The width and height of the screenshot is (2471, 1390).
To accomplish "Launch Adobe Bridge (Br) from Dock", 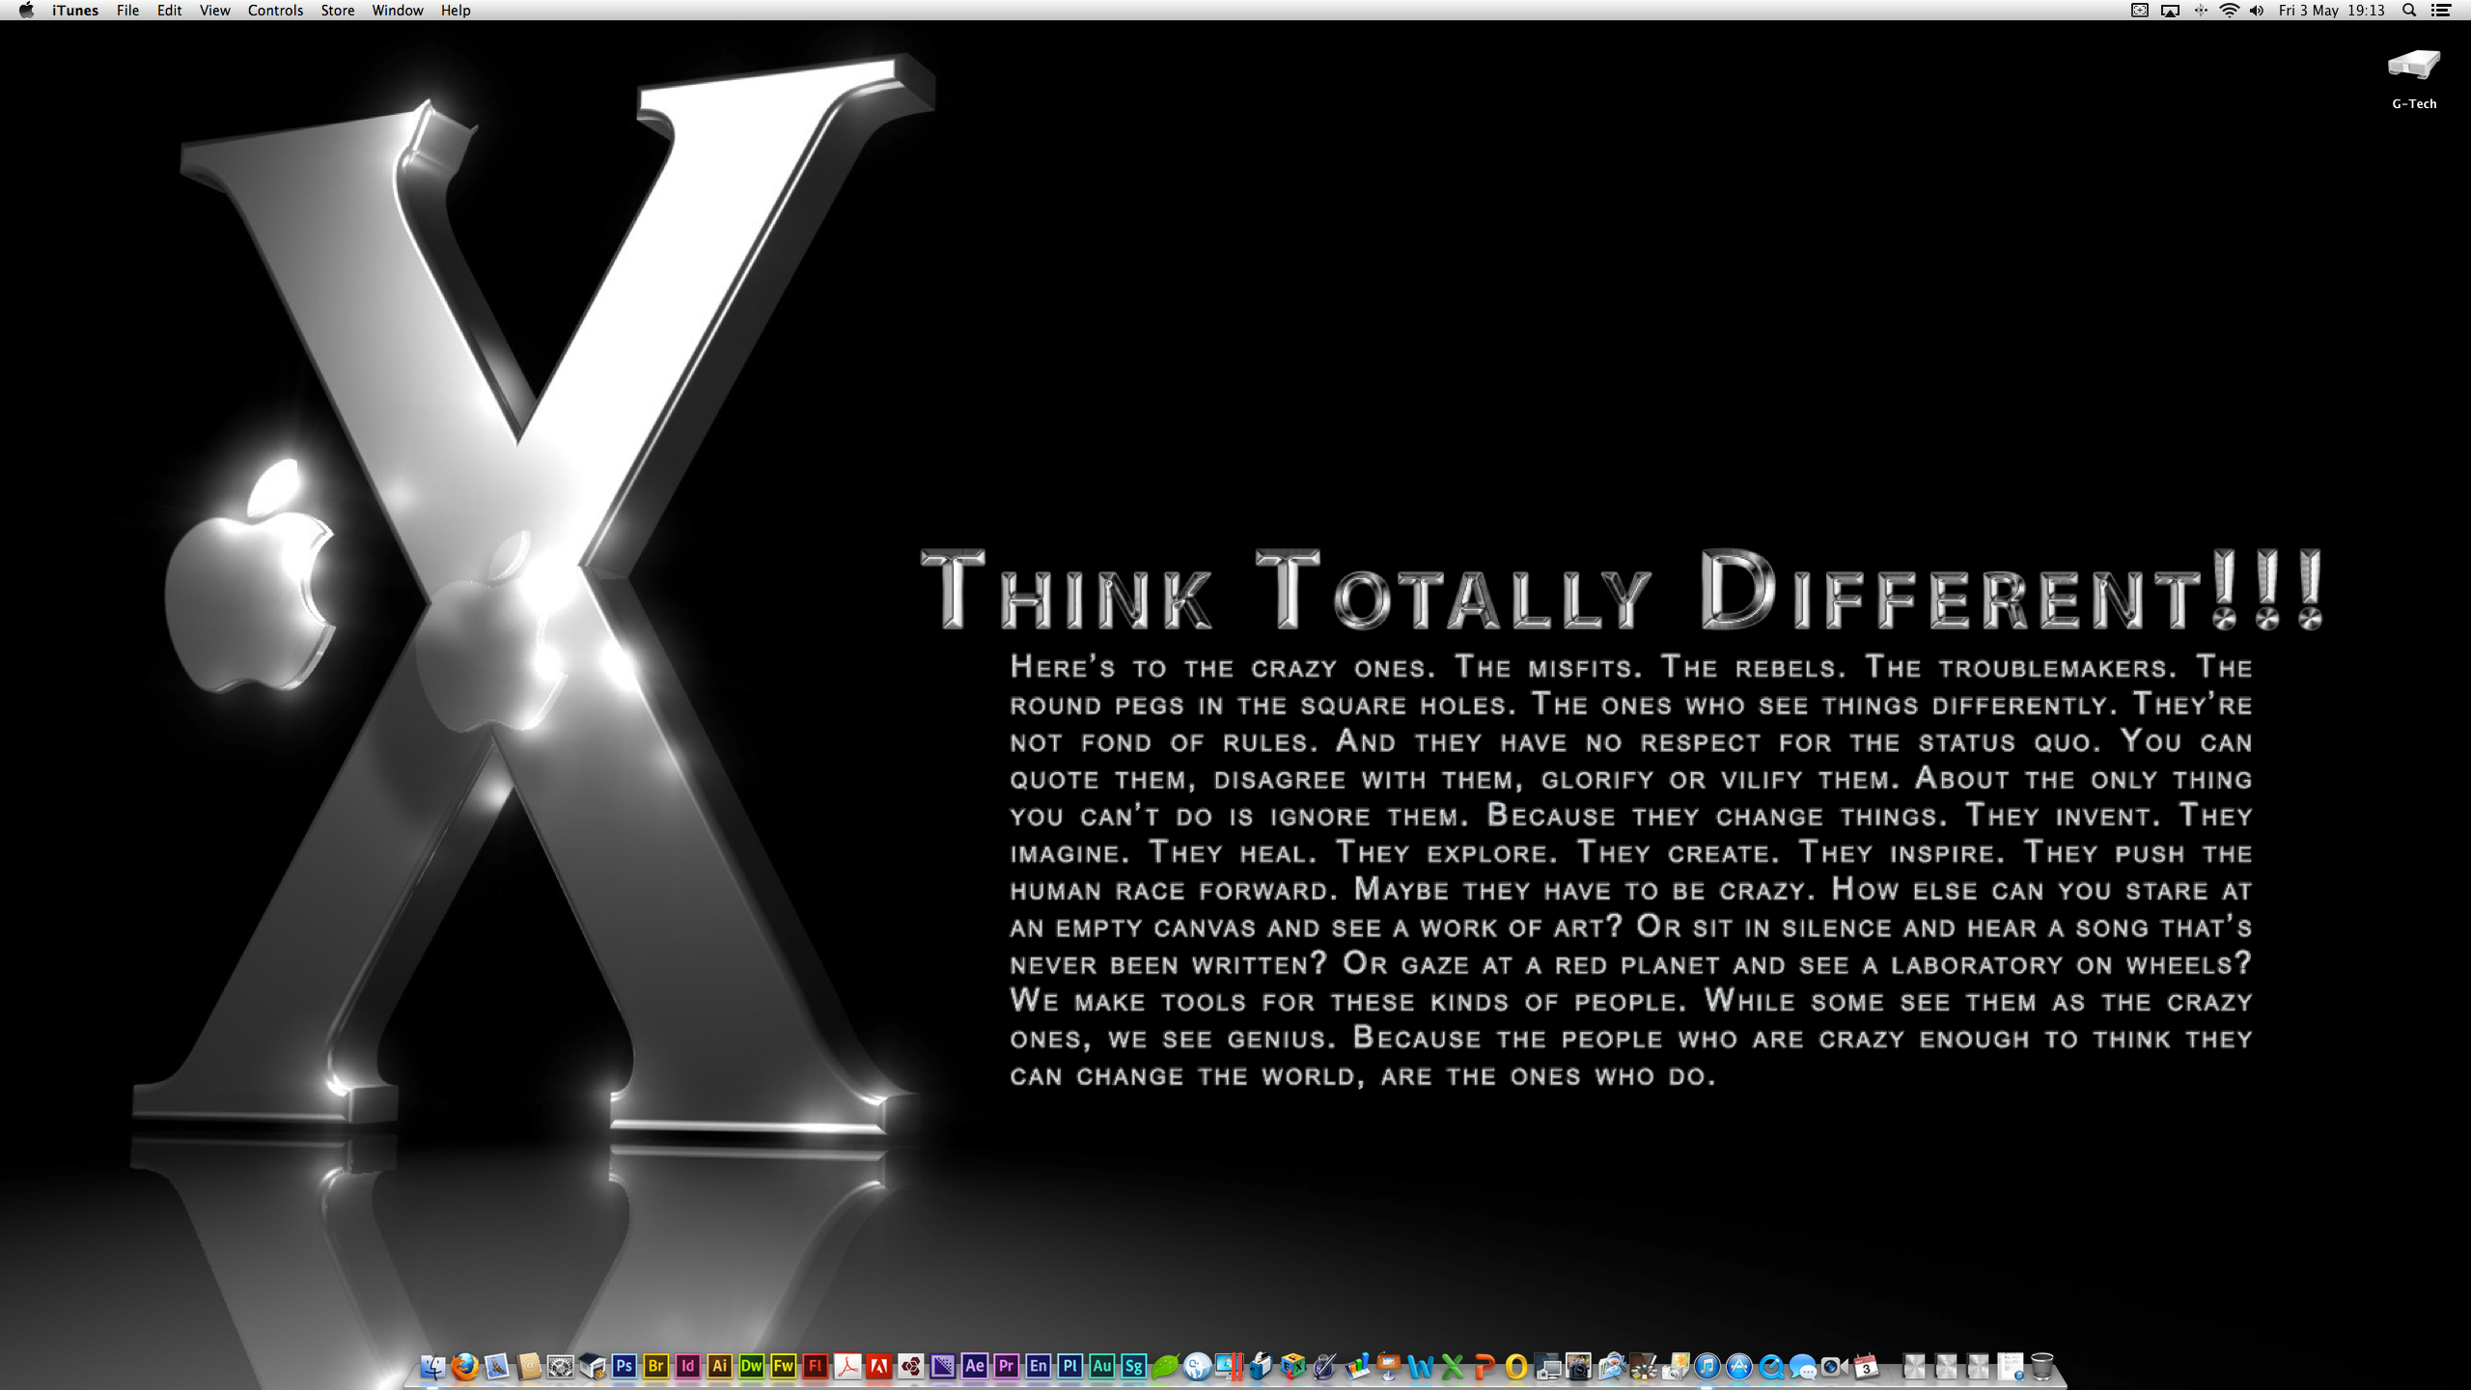I will tap(655, 1366).
